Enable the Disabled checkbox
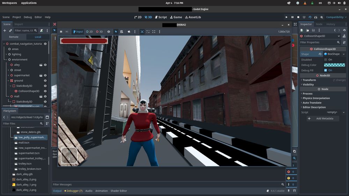The image size is (349, 196). 326,60
